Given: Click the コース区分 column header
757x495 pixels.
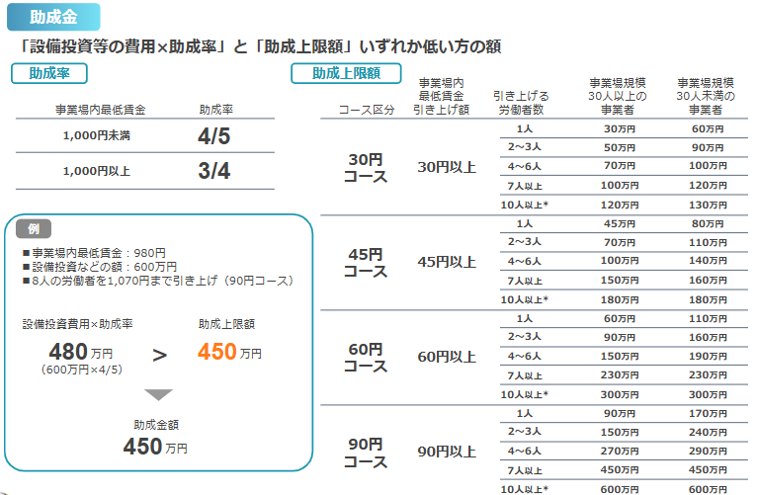Looking at the screenshot, I should 367,110.
